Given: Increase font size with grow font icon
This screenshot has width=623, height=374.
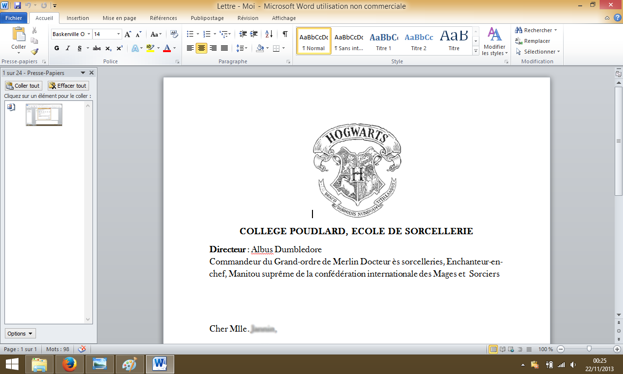Looking at the screenshot, I should point(128,34).
